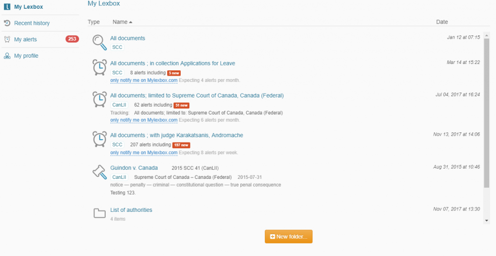Screen dimensions: 496x256
Task: Click the folder icon for List of authorities
Action: pyautogui.click(x=99, y=213)
